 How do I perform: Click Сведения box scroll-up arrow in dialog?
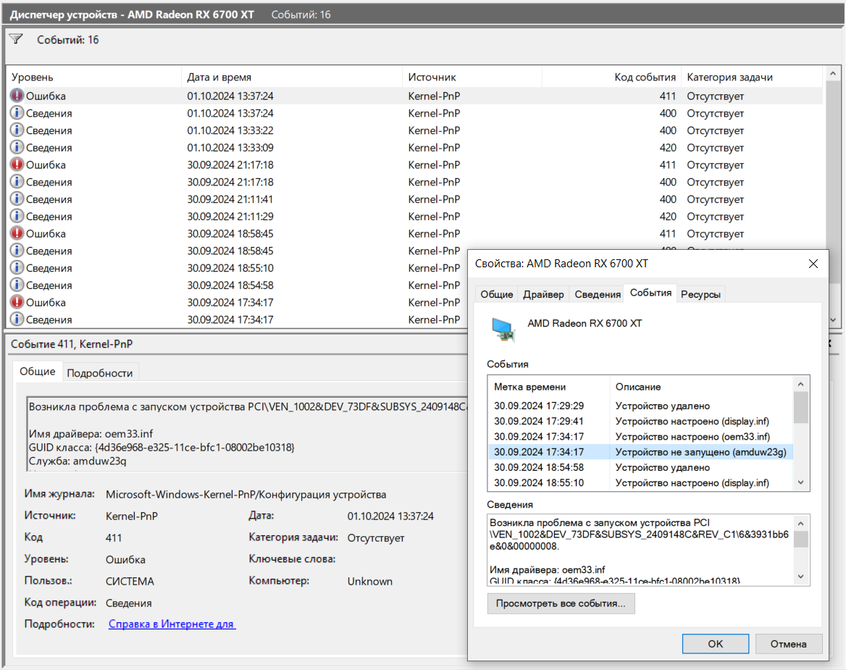pos(800,523)
